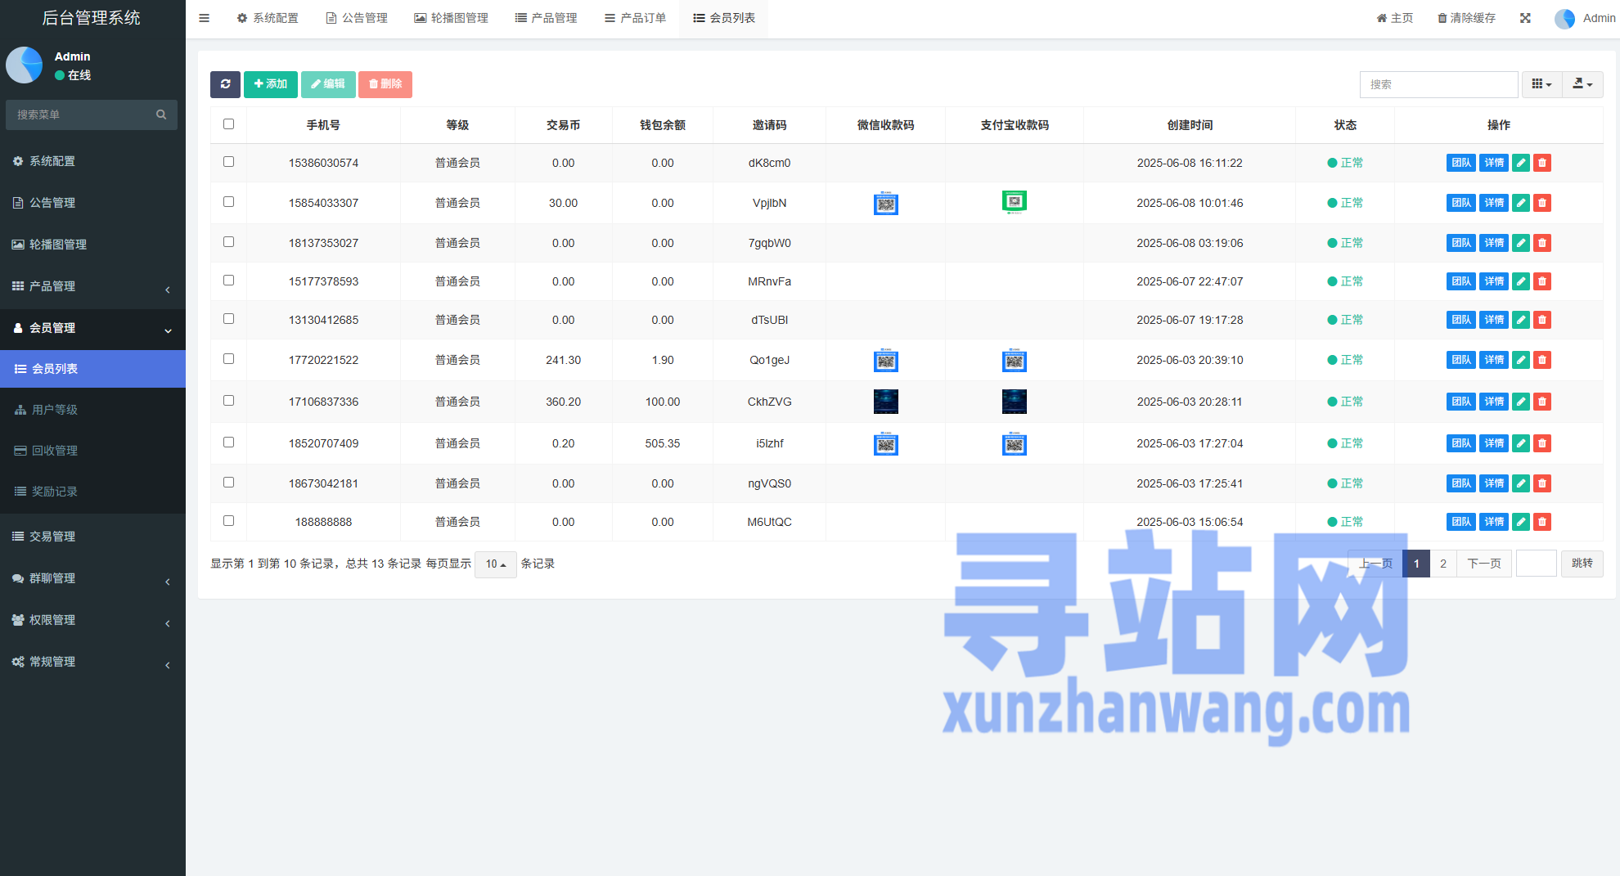Click the fullscreen expand icon
The image size is (1620, 876).
1525,18
